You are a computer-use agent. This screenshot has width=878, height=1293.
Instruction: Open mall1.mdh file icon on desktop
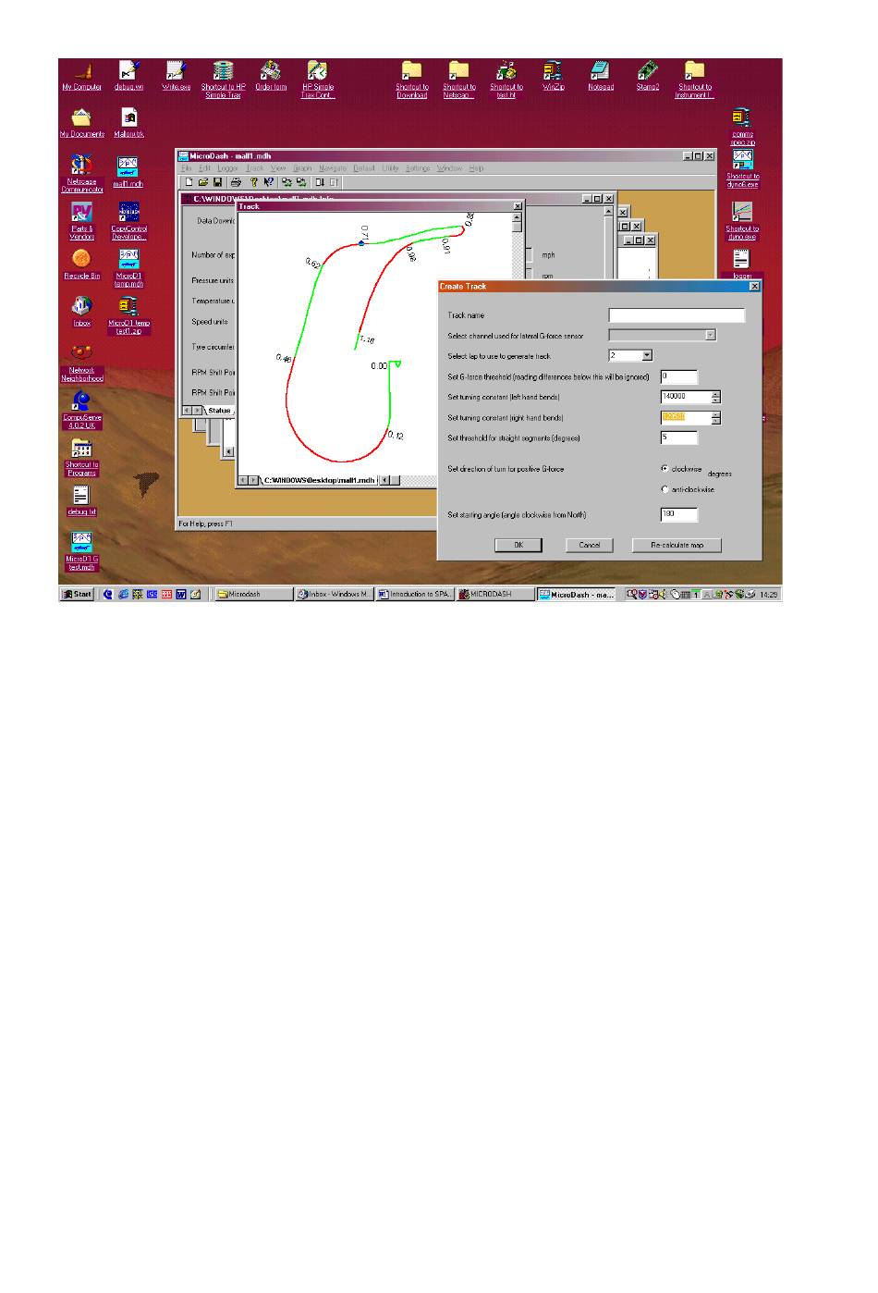[128, 172]
